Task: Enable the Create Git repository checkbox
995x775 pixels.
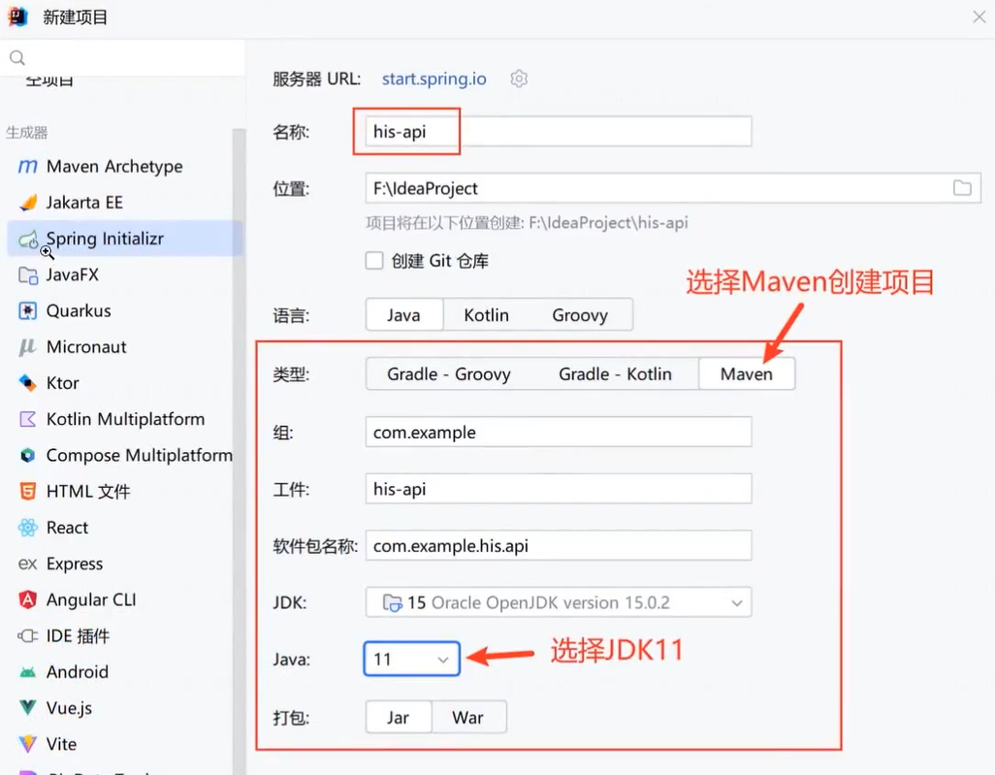Action: (374, 260)
